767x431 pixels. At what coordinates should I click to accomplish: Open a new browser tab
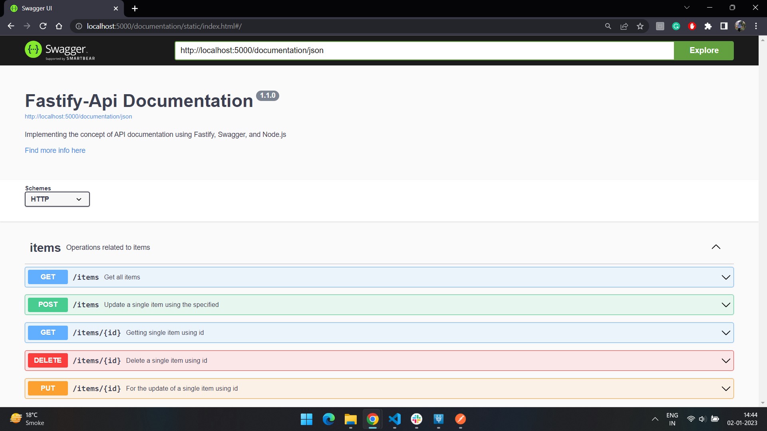point(135,8)
